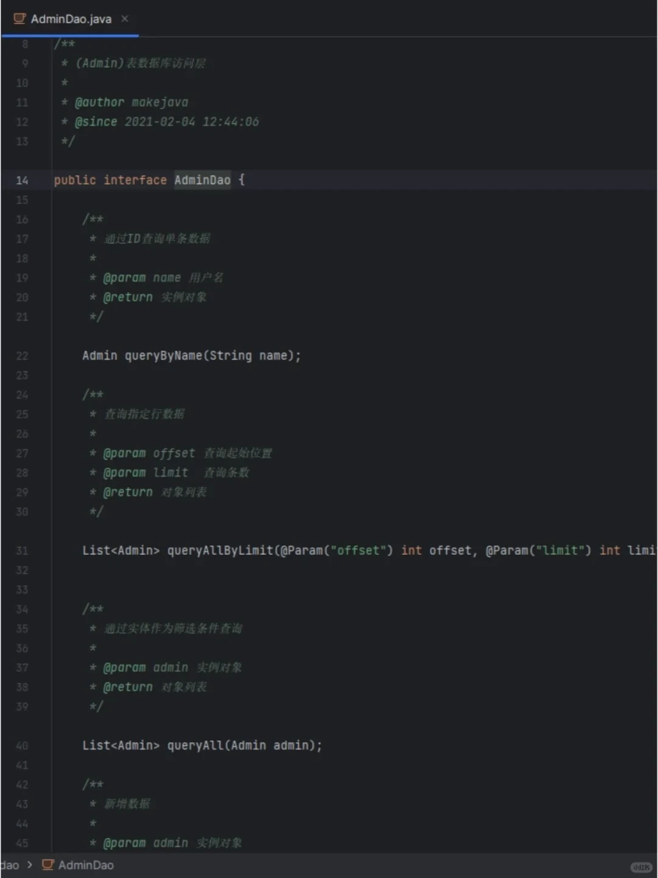Click the "offset" string literal in @Param
Screen dimensions: 658x878
[x=358, y=551]
